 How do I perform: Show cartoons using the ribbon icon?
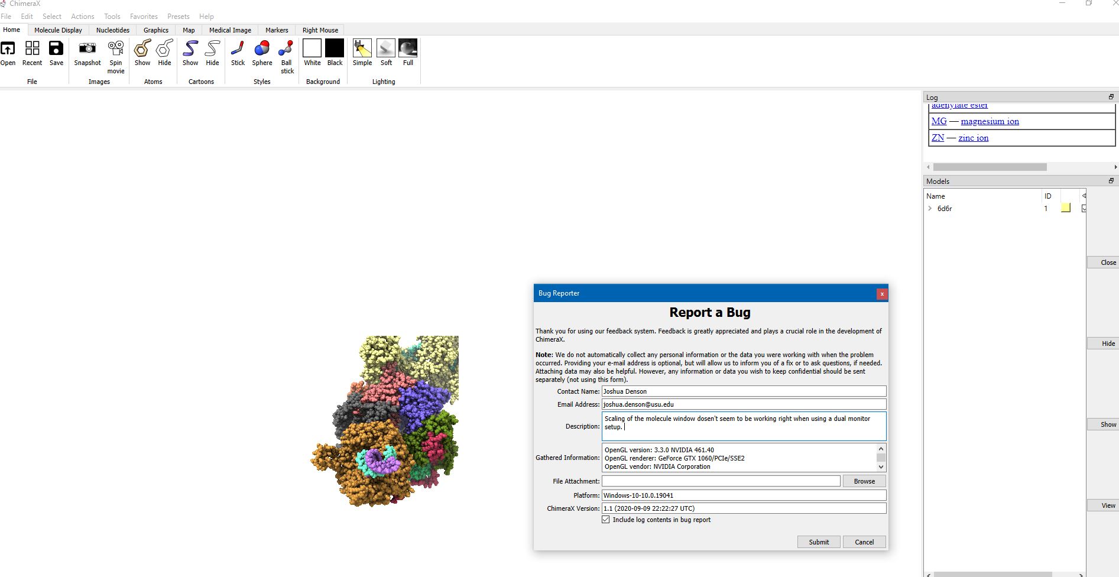[190, 48]
